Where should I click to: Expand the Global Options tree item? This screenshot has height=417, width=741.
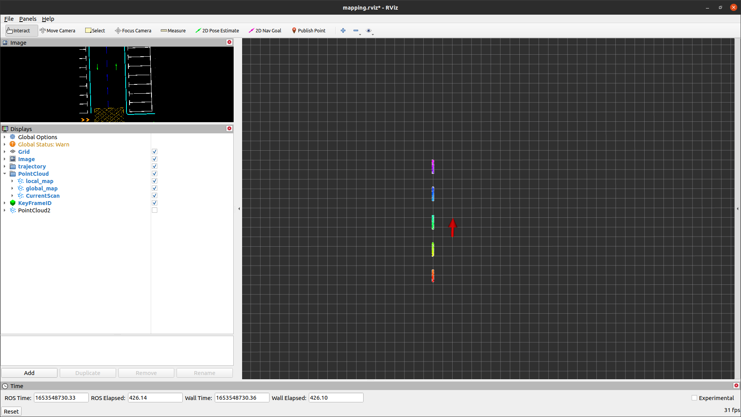pyautogui.click(x=4, y=137)
